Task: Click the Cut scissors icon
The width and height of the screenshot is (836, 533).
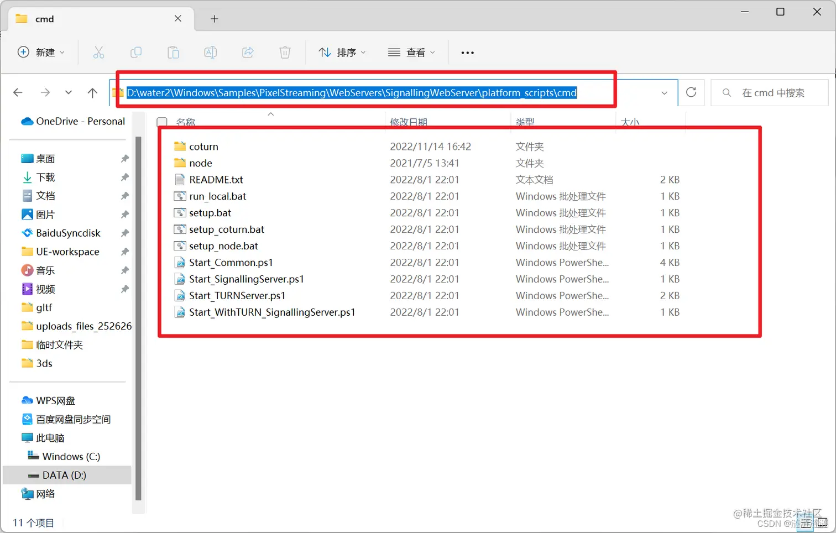Action: click(x=98, y=53)
